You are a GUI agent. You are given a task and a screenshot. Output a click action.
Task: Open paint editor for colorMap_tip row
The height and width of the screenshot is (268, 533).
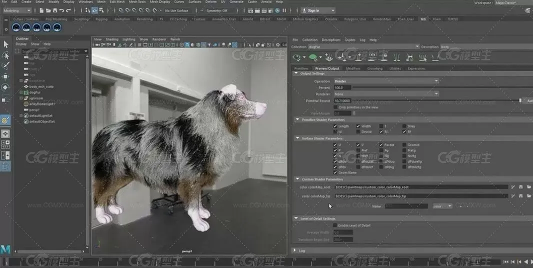tap(513, 196)
